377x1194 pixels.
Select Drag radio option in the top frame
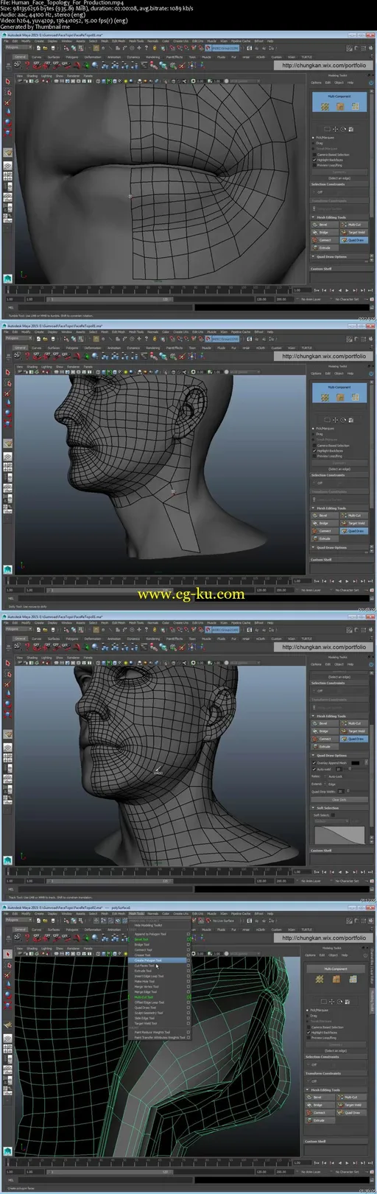click(313, 143)
